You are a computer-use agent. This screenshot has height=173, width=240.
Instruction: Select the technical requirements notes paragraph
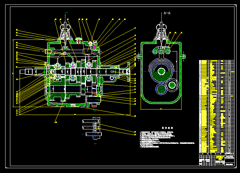pos(167,139)
